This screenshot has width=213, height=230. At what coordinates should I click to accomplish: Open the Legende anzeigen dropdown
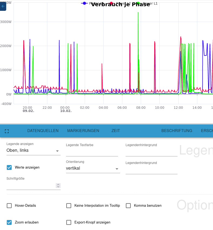[x=34, y=150]
